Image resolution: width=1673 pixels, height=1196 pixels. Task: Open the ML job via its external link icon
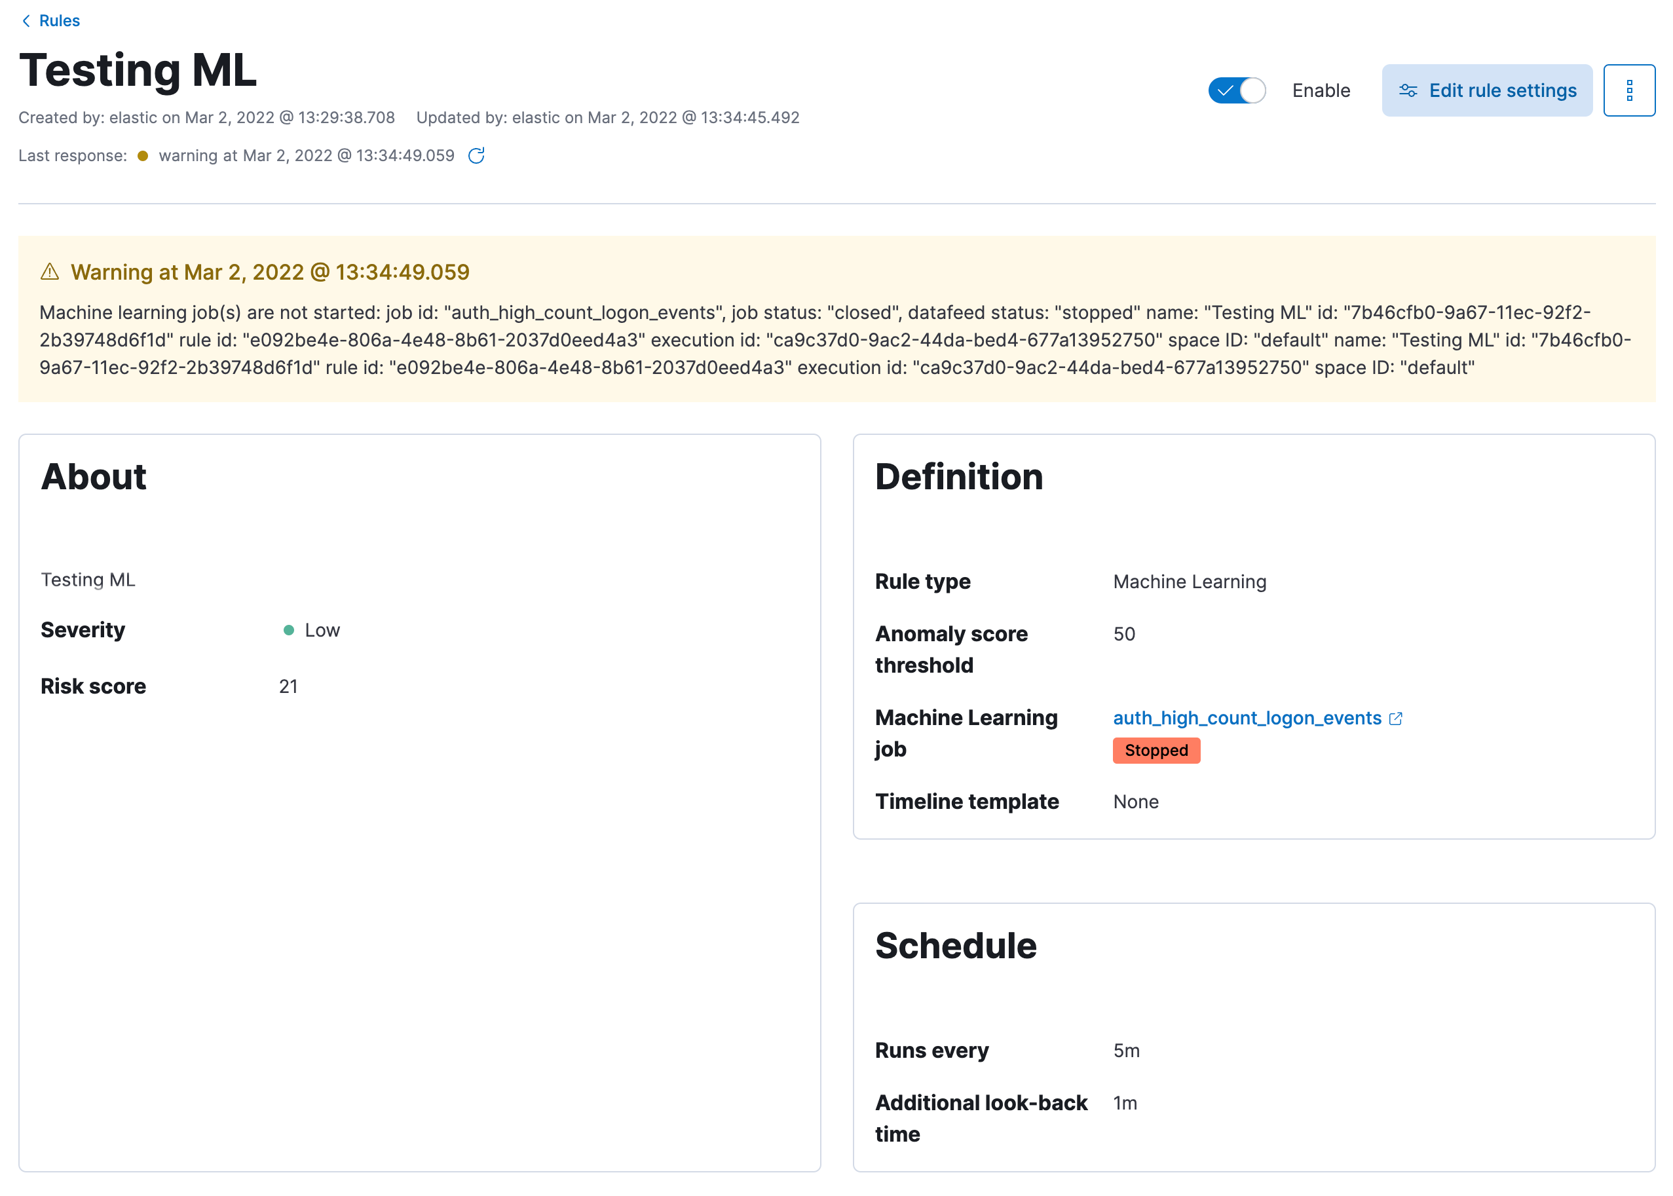1396,718
